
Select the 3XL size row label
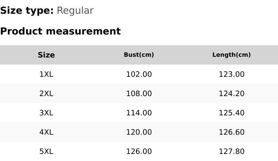(46, 113)
